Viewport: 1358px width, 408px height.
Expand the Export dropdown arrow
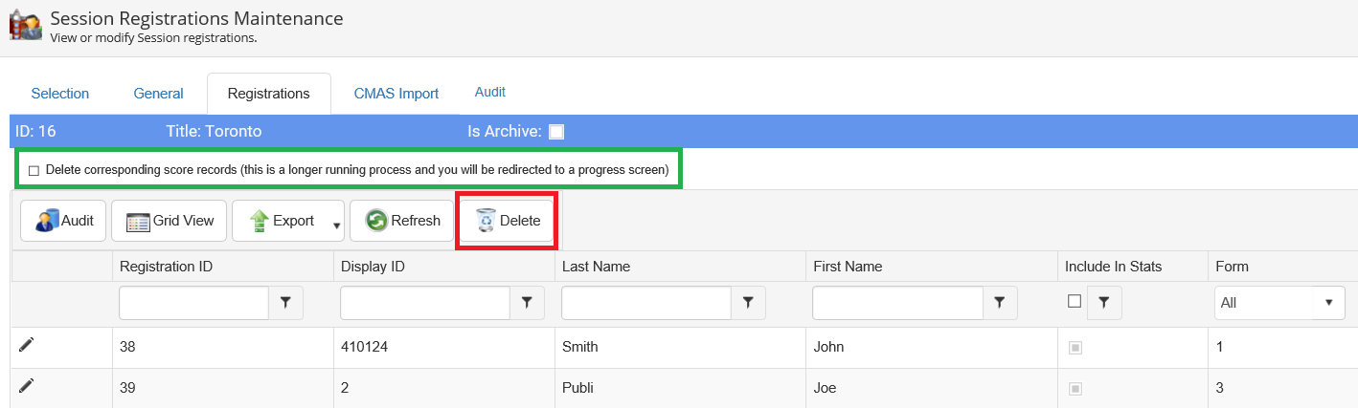[336, 225]
